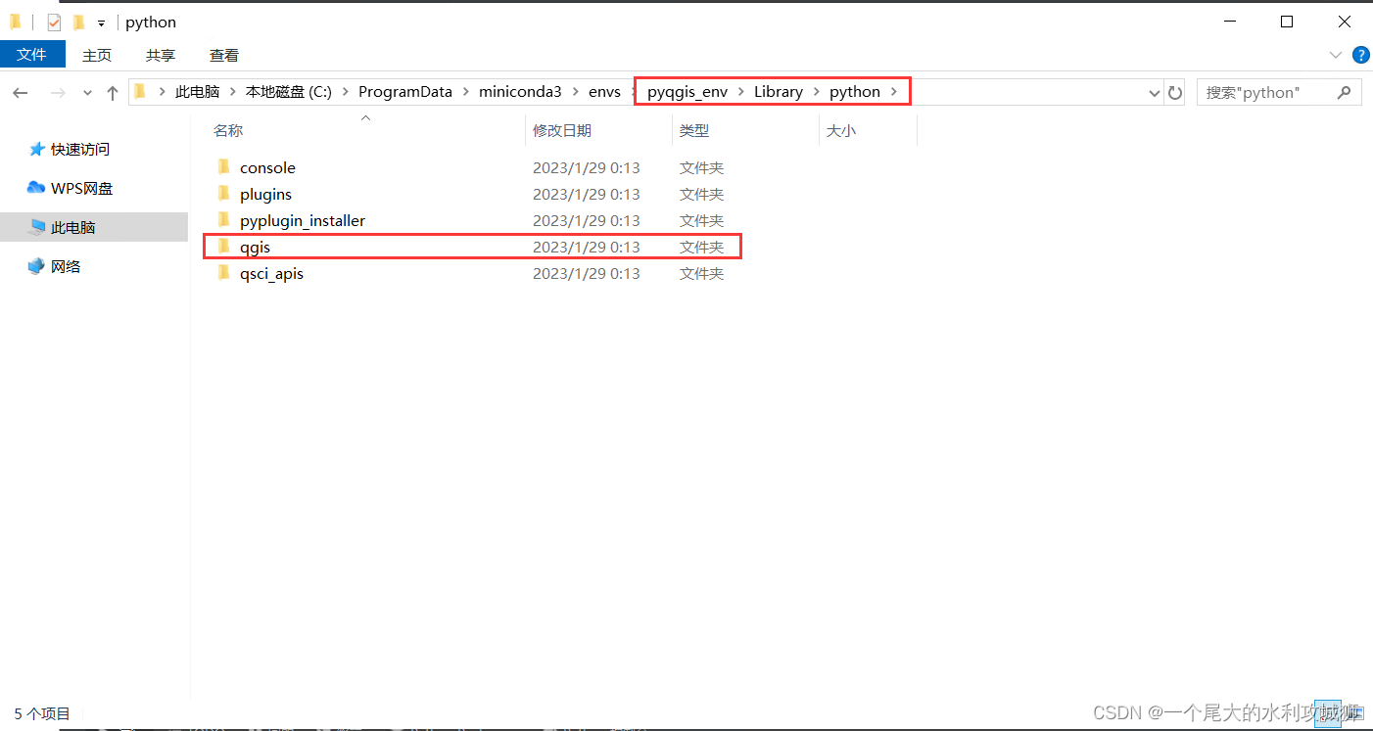Screen dimensions: 1373x731
Task: Select the qsci_apis folder name
Action: pos(271,274)
